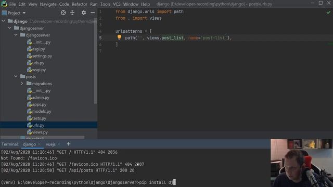Viewport: 333px width, 187px height.
Task: Collapse the outer djangoserver folder
Action: [9, 28]
